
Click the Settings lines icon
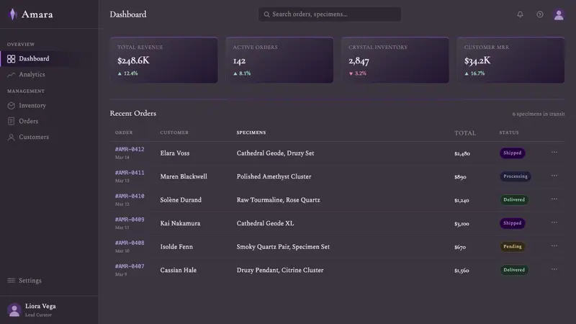coord(11,280)
